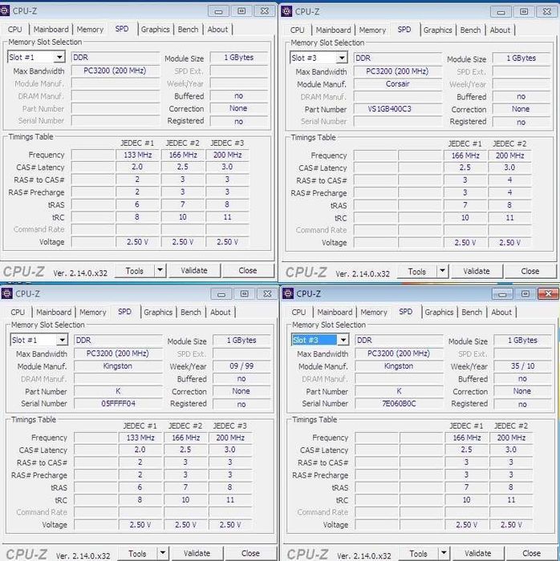Click the 35 / 10 Week/Year value
This screenshot has height=561, width=560.
(x=522, y=366)
